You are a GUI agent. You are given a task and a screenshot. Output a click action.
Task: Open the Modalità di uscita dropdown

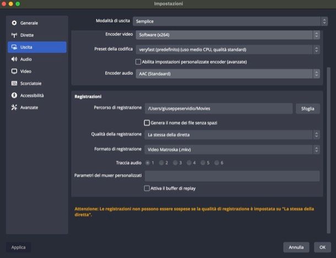227,21
